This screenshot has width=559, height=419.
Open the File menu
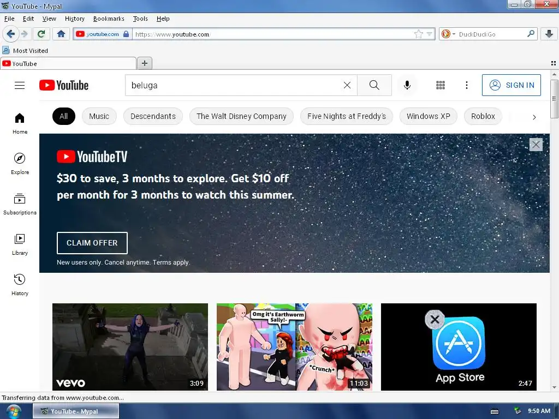coord(9,19)
